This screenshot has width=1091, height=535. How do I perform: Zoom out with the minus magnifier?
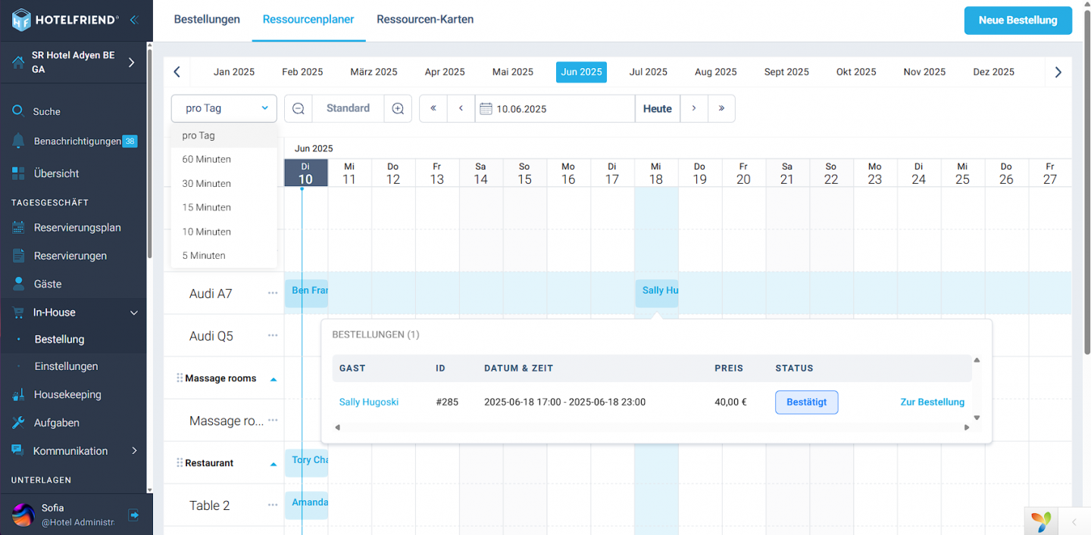[299, 108]
